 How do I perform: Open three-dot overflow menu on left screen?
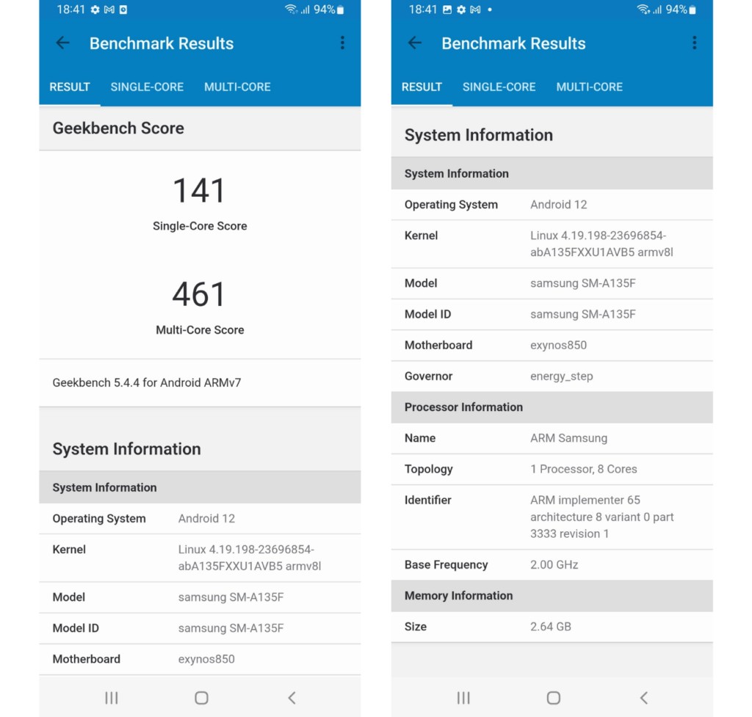[x=342, y=43]
